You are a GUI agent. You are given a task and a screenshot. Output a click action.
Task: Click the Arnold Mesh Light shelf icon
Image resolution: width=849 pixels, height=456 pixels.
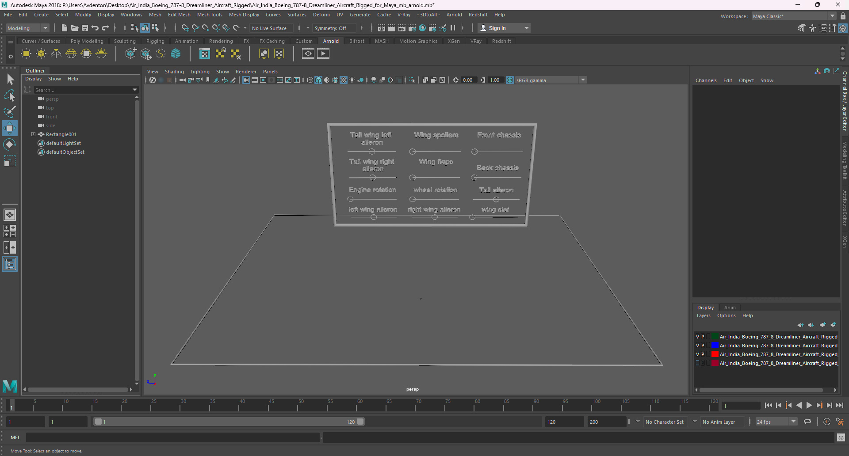tap(41, 54)
